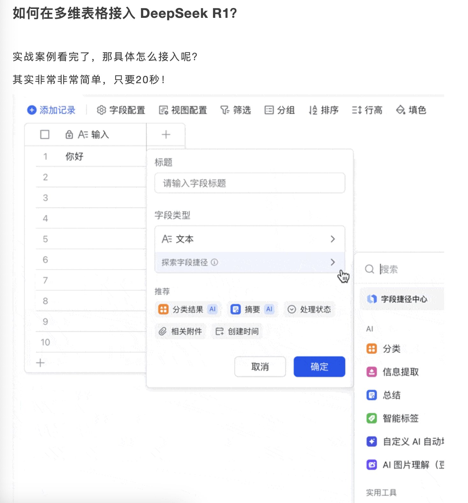This screenshot has height=503, width=468.
Task: Click the 请输入字段标题 title input field
Action: 250,183
